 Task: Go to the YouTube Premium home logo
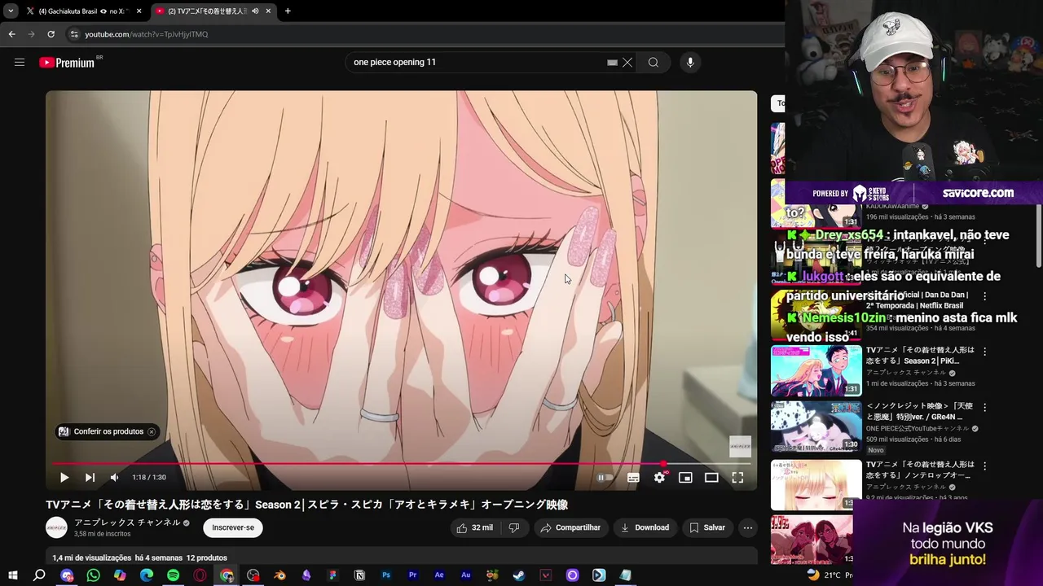pyautogui.click(x=68, y=63)
